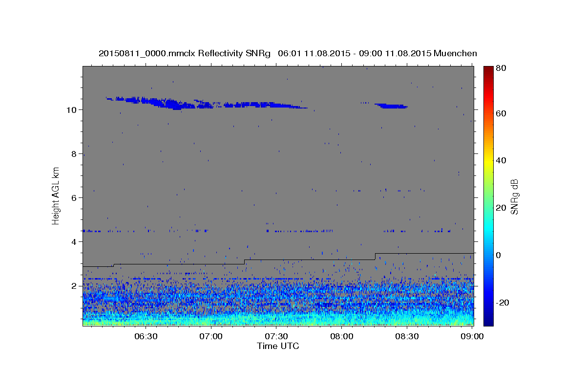Click the colorbar value 20

[x=501, y=208]
